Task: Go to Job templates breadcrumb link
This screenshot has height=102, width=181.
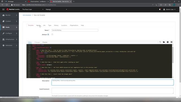Action: click(x=27, y=15)
